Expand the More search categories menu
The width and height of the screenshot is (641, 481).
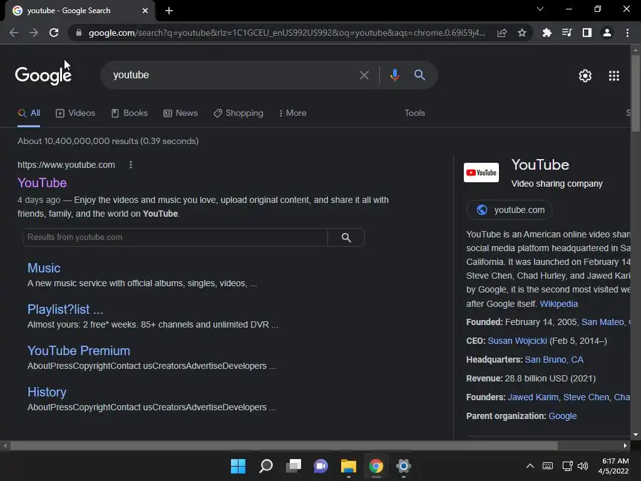point(293,113)
